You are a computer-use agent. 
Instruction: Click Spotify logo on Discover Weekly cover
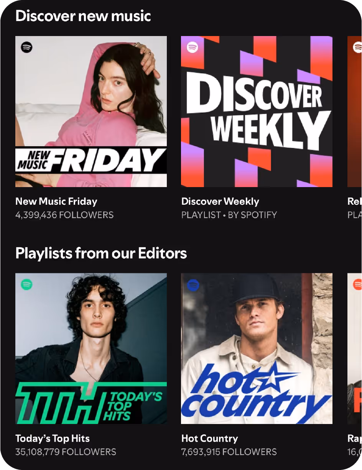click(x=193, y=47)
